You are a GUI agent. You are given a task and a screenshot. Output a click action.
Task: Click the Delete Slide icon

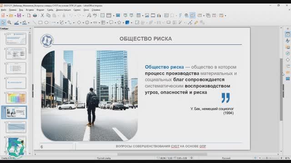(x=214, y=15)
